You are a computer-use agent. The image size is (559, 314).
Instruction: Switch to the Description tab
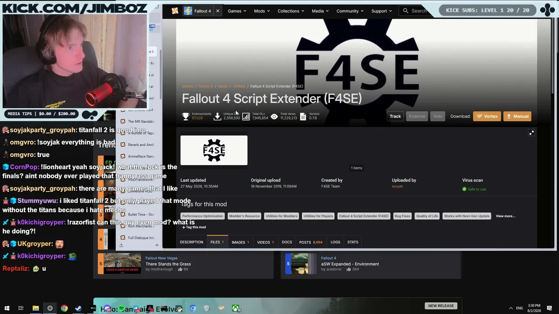click(x=191, y=242)
